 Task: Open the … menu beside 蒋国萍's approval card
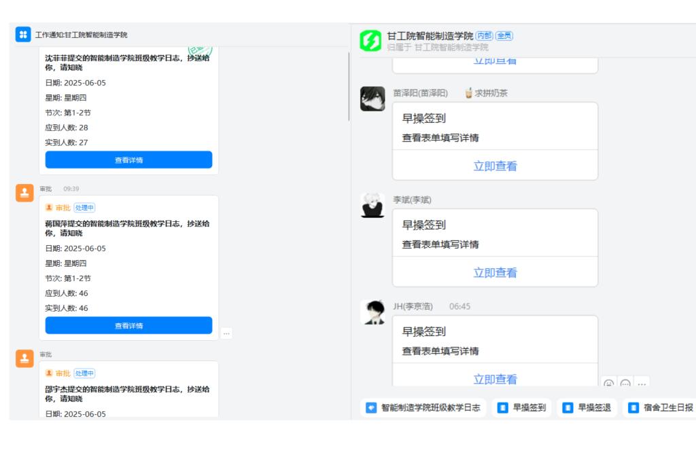point(226,333)
